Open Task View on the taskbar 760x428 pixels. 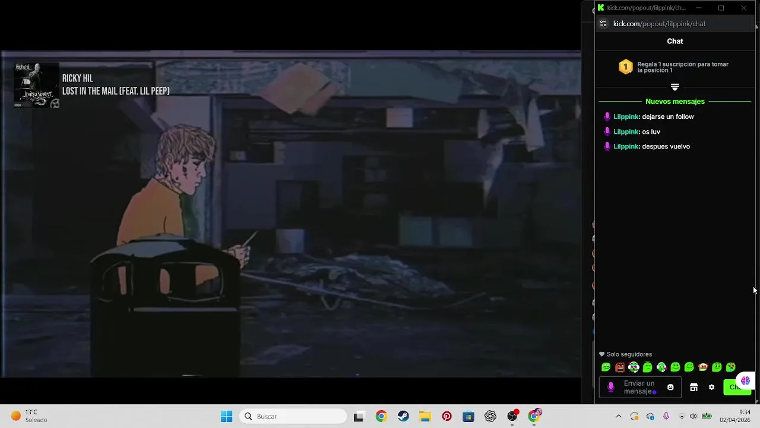[x=358, y=417]
